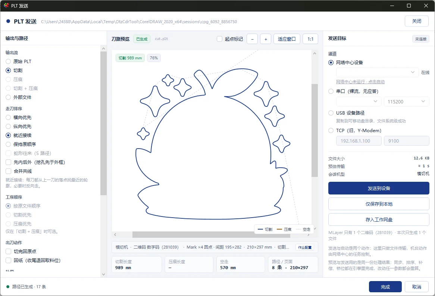Click 已生成 status badge
This screenshot has width=435, height=296.
pyautogui.click(x=142, y=39)
